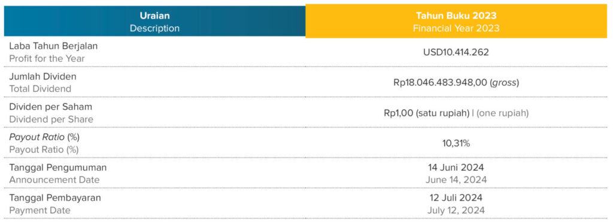Select the Laba Tahun Berjalan label
This screenshot has height=224, width=613.
53,46
